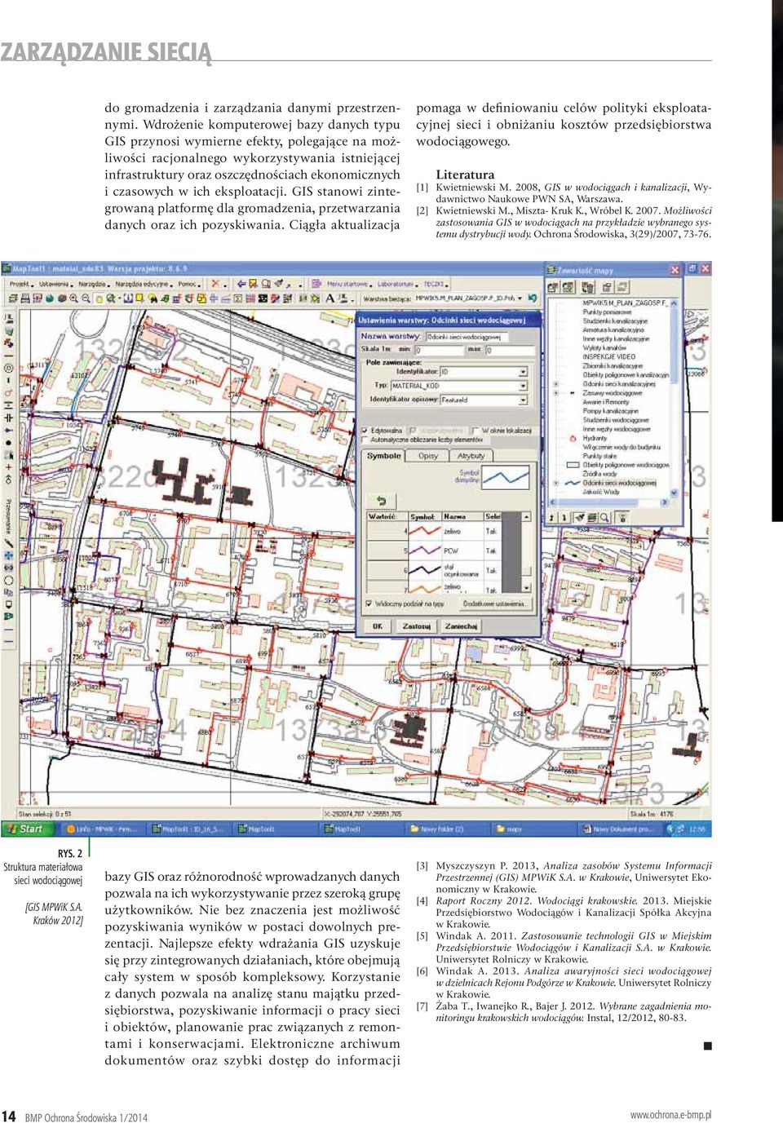783x1123 pixels.
Task: Click the Skala min input field
Action: coord(441,350)
